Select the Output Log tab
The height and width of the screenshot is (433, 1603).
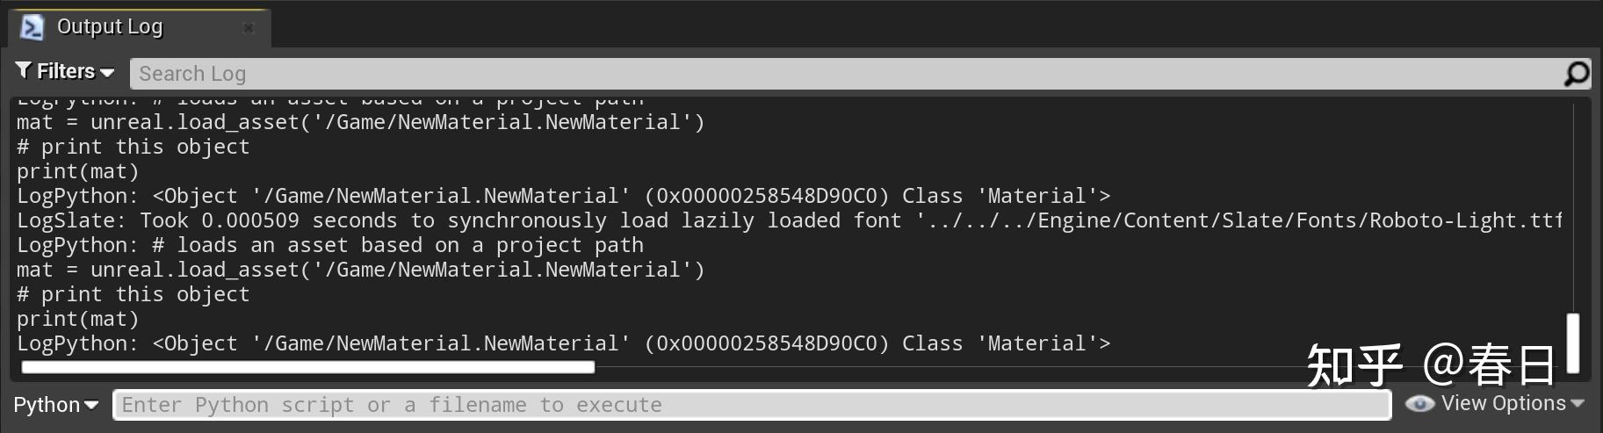tap(139, 28)
